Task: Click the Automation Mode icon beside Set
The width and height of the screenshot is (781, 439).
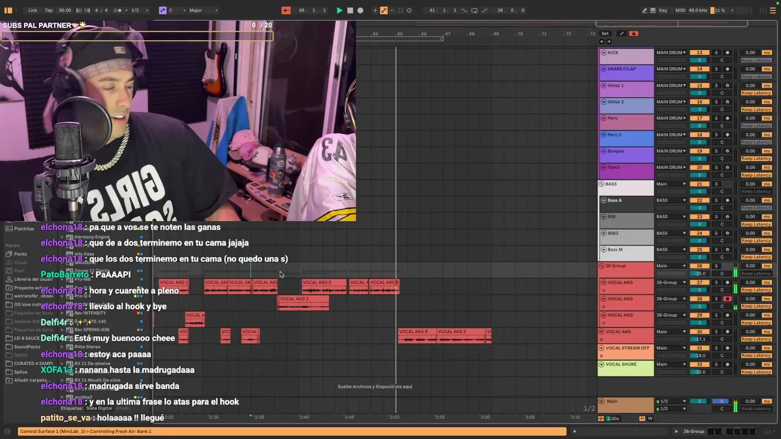Action: click(621, 34)
